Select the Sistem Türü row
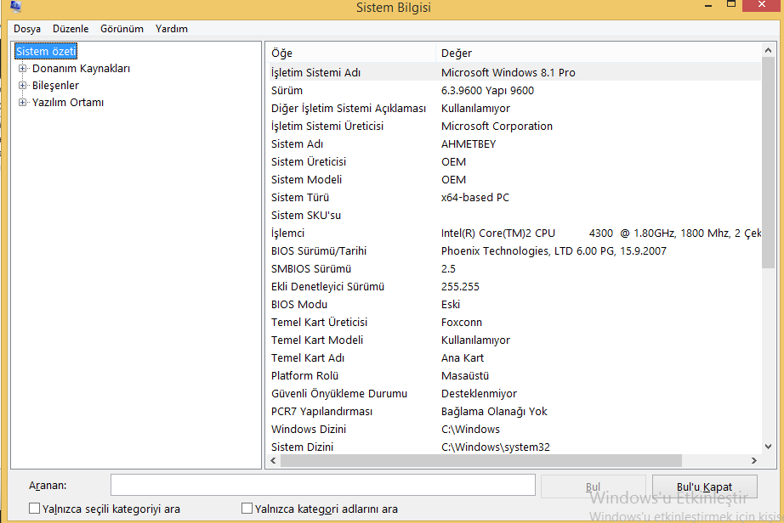 [514, 198]
